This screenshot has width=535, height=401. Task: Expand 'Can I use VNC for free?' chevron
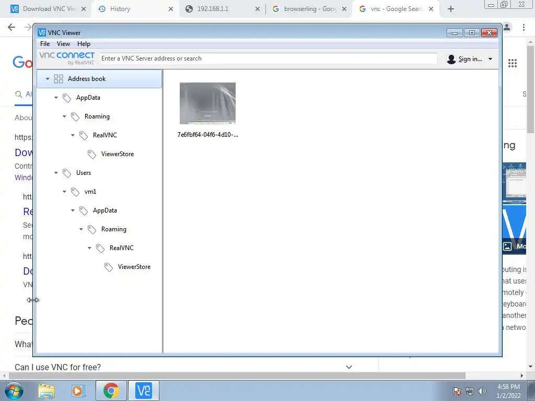point(348,367)
